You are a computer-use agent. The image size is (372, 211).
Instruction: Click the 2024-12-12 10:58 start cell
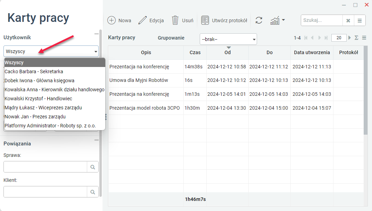click(228, 67)
